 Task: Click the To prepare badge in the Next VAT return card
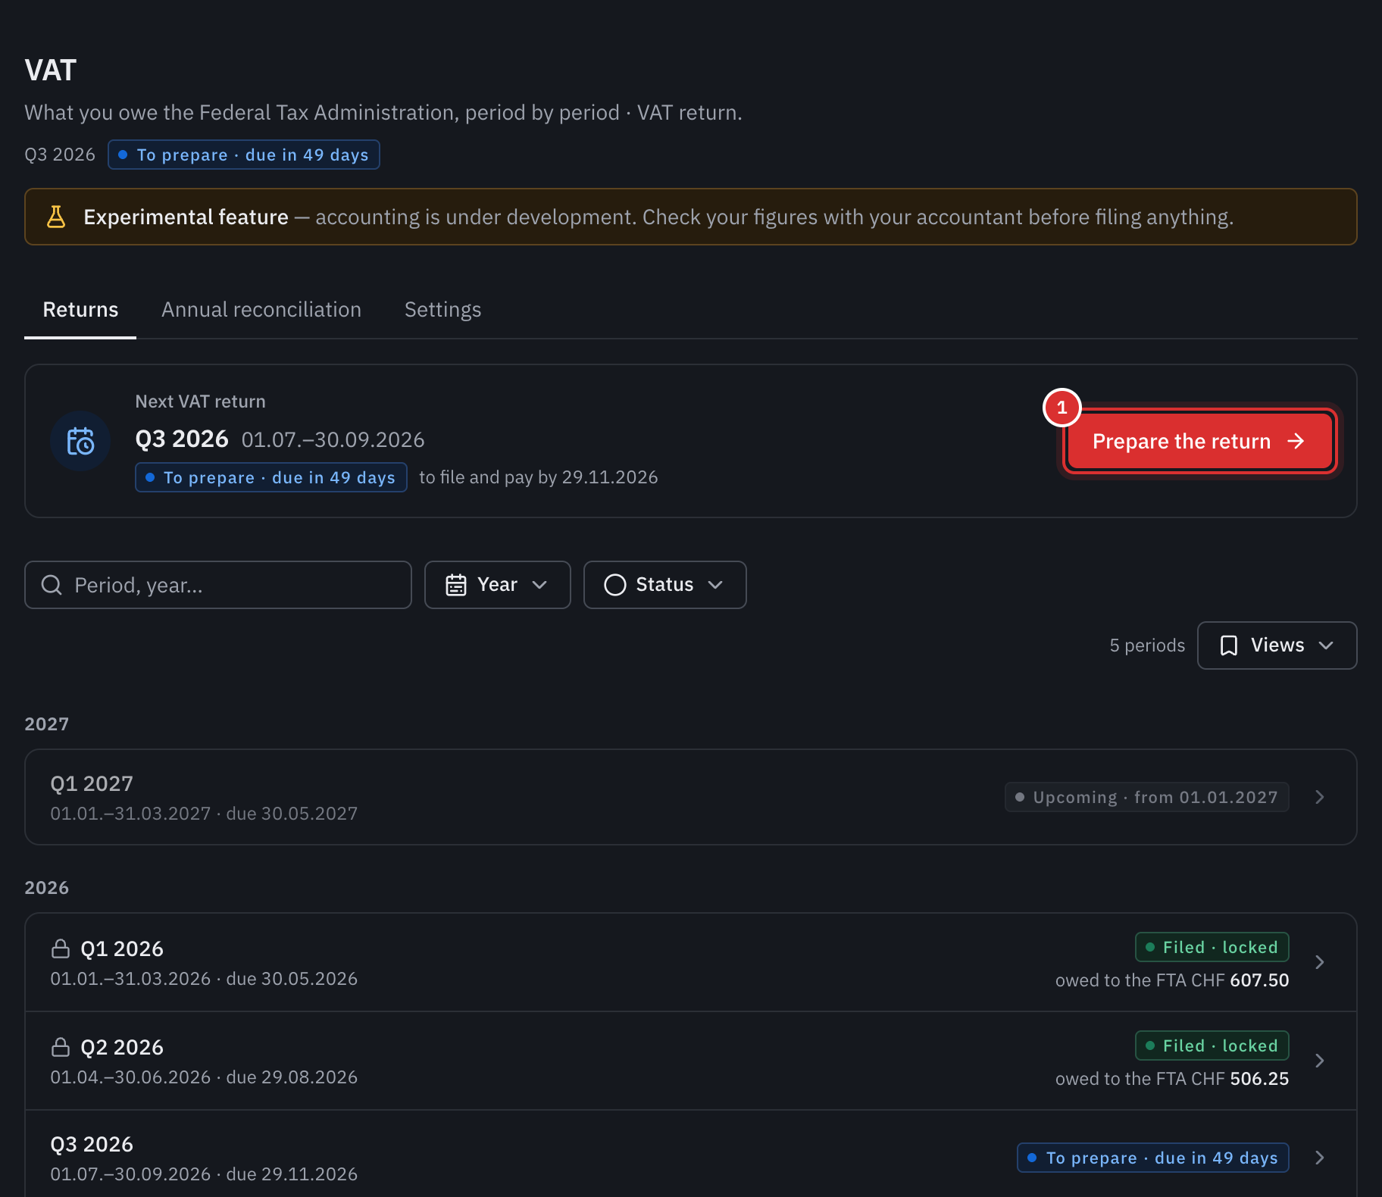271,477
